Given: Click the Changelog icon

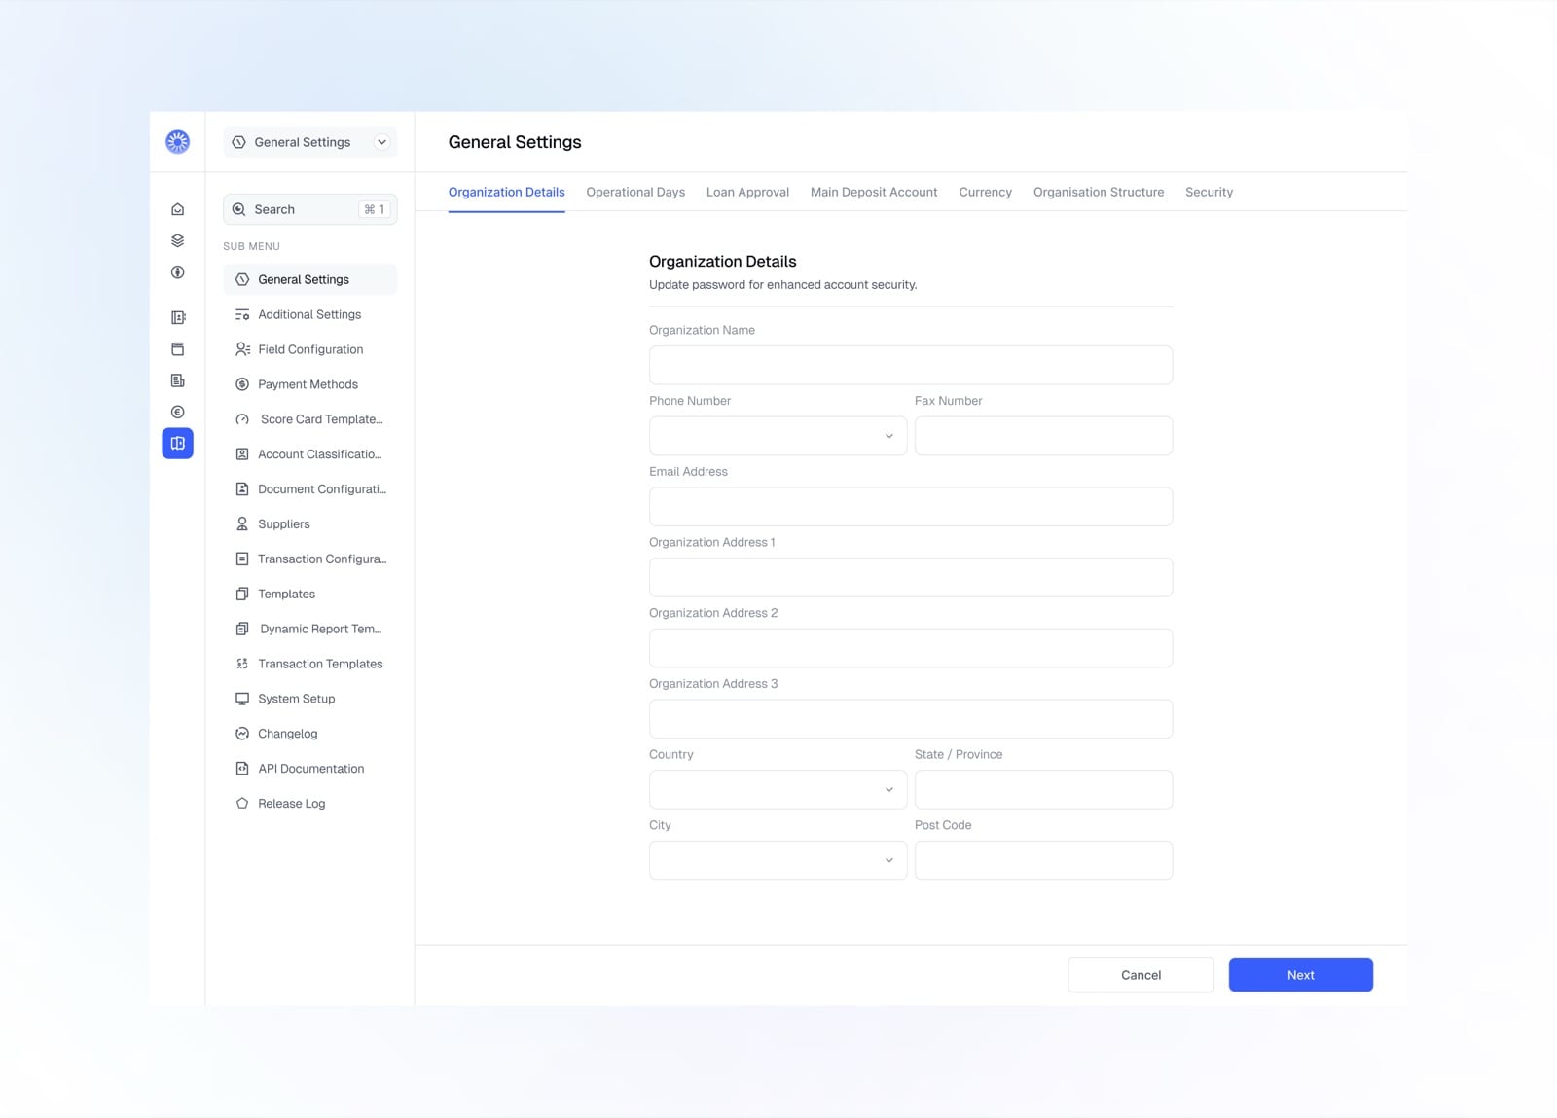Looking at the screenshot, I should [242, 734].
